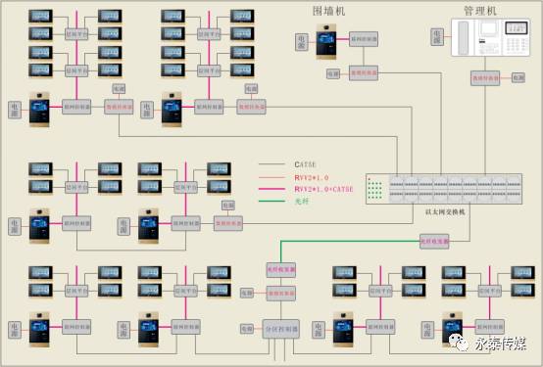Screen dimensions: 543x367
Task: Click the Ethernet switch's green LED indicator grid
Action: [x=375, y=189]
